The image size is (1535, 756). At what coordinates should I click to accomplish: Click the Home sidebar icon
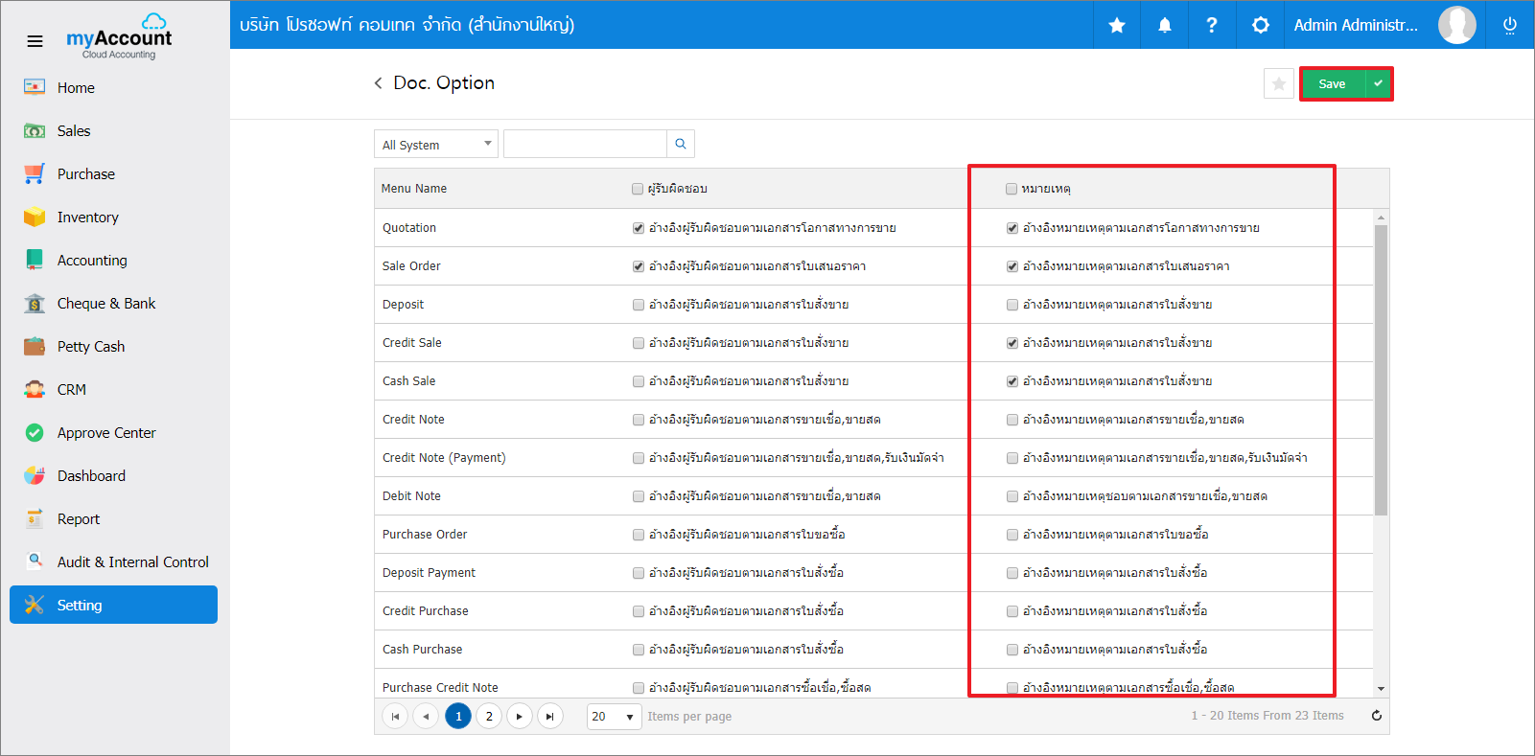point(35,87)
